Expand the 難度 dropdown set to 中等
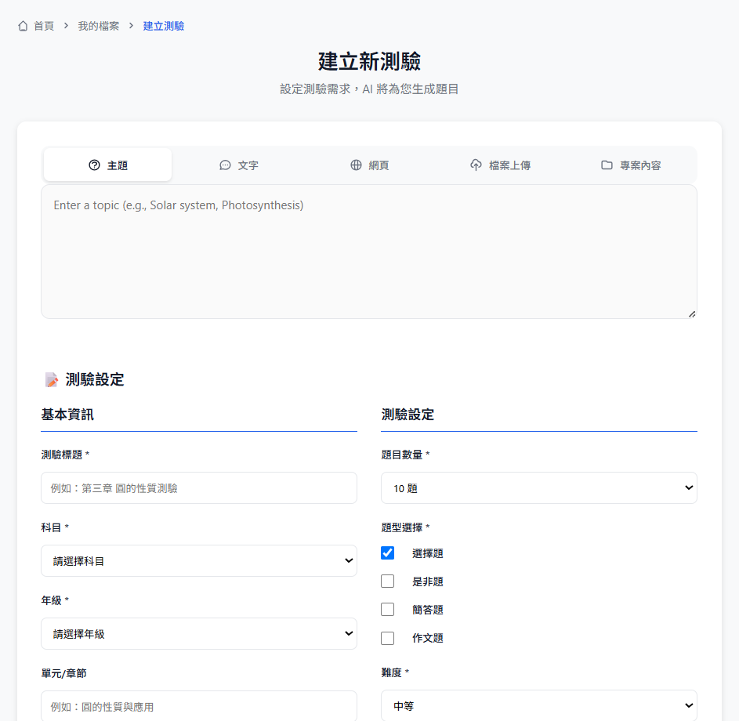Screen dimensions: 739x721 538,705
